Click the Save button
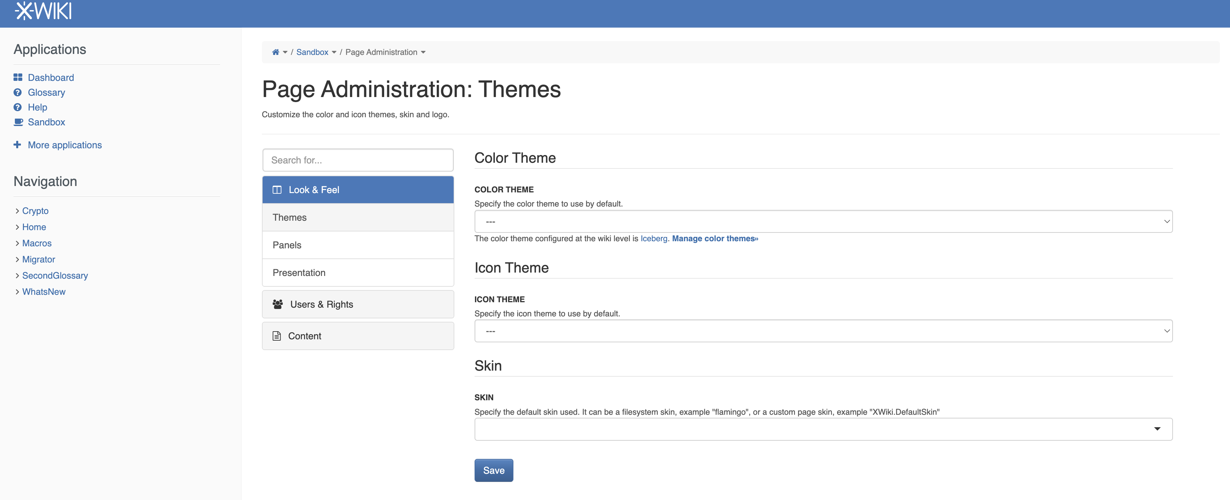This screenshot has width=1230, height=500. pyautogui.click(x=494, y=470)
